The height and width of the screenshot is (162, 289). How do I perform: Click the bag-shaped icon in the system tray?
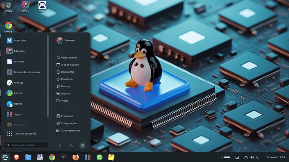coord(246,157)
